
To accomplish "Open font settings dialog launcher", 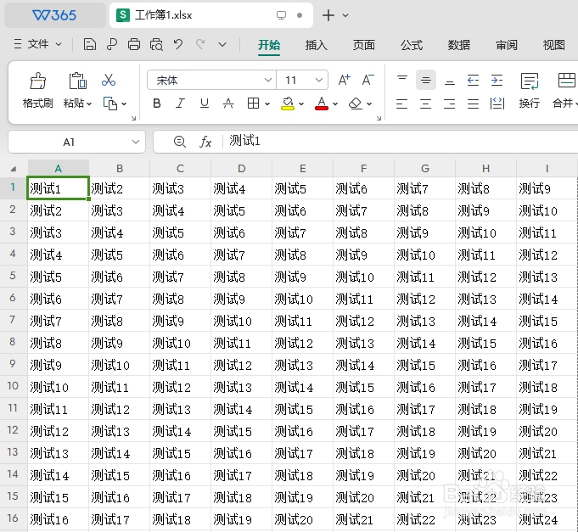I will 379,118.
